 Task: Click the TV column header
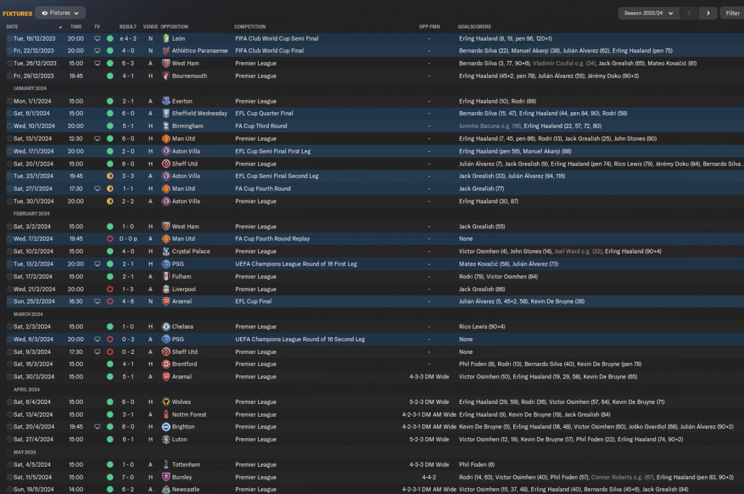pyautogui.click(x=97, y=27)
